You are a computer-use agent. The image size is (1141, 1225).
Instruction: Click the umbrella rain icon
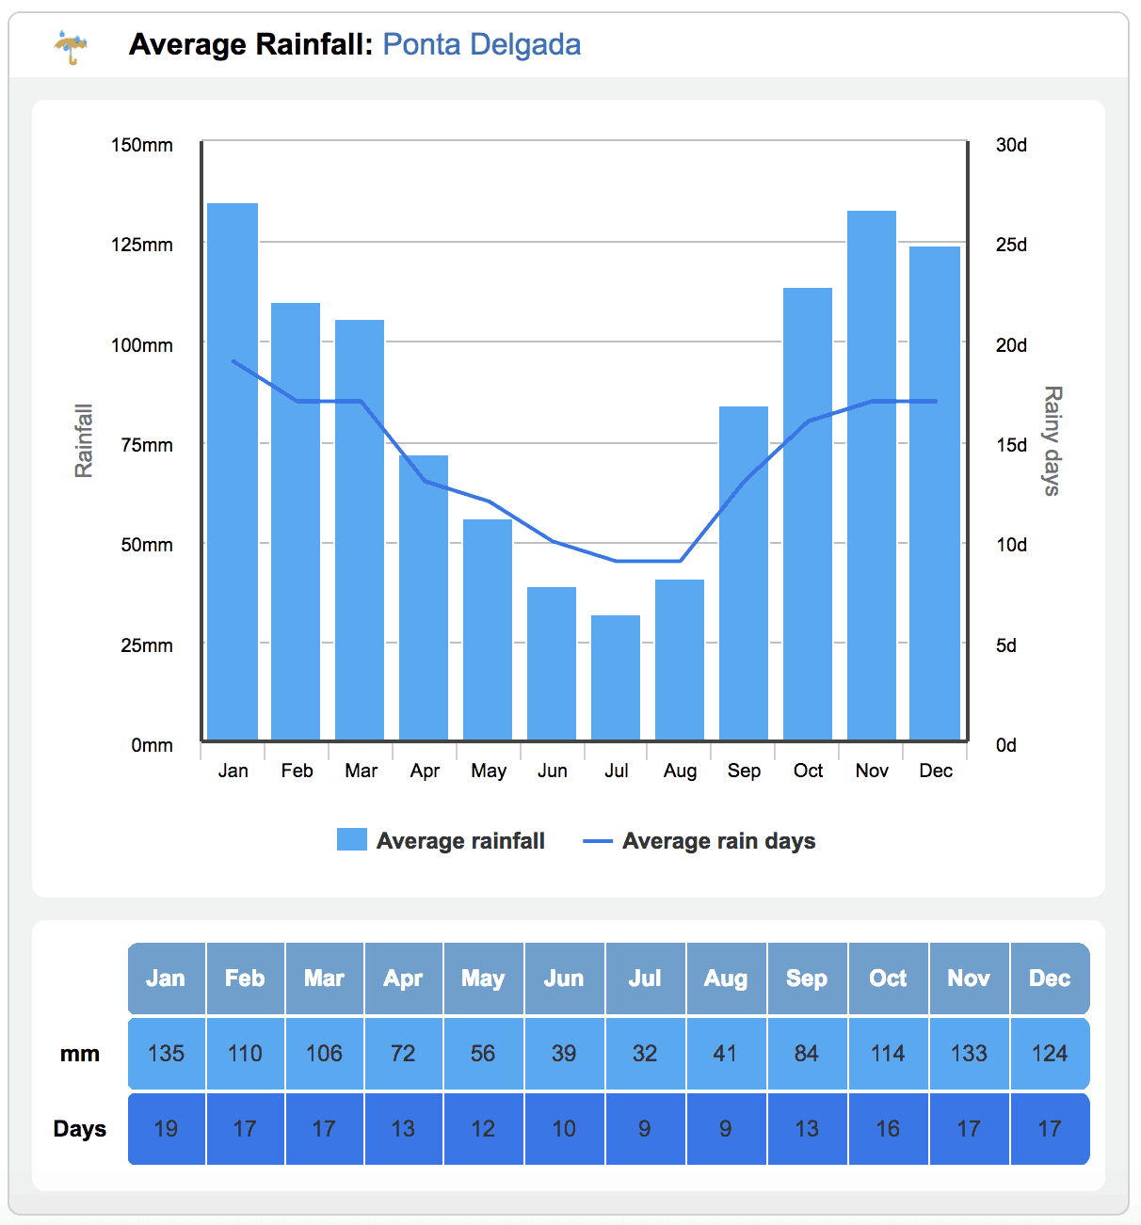click(72, 47)
